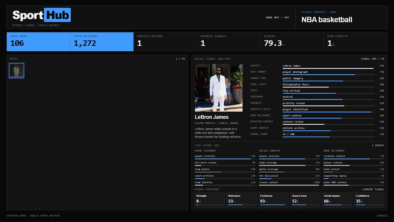394x222 pixels.
Task: Click the NBA basketball league context title
Action: point(327,20)
